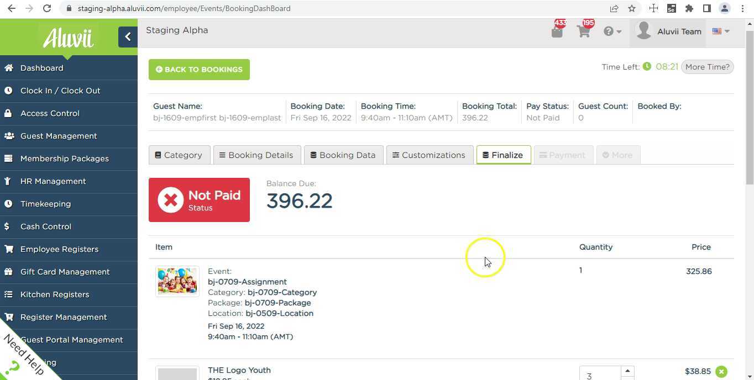Click the More Time? button
This screenshot has height=380, width=754.
707,66
